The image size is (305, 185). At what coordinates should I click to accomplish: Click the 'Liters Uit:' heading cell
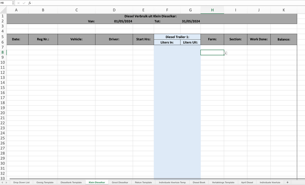point(190,42)
